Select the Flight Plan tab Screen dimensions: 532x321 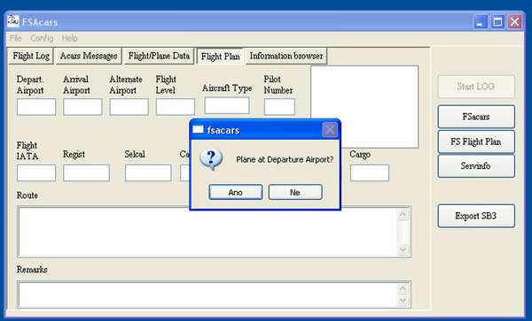221,56
